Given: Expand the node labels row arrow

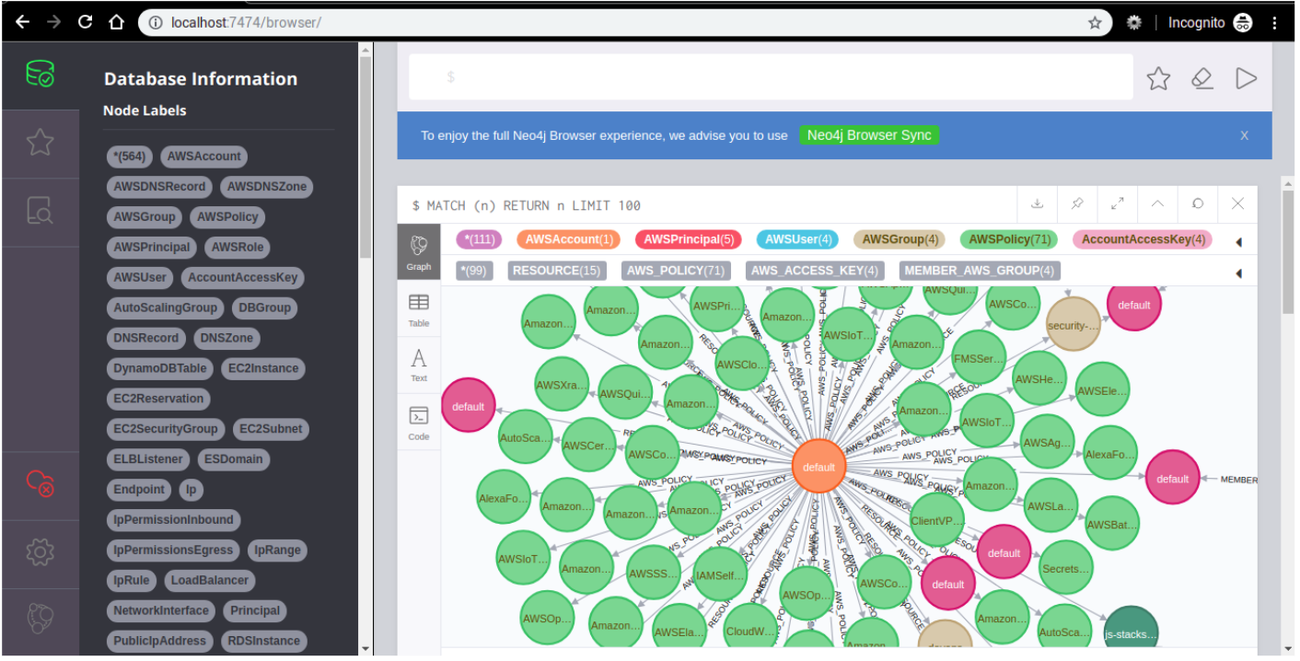Looking at the screenshot, I should [1238, 242].
